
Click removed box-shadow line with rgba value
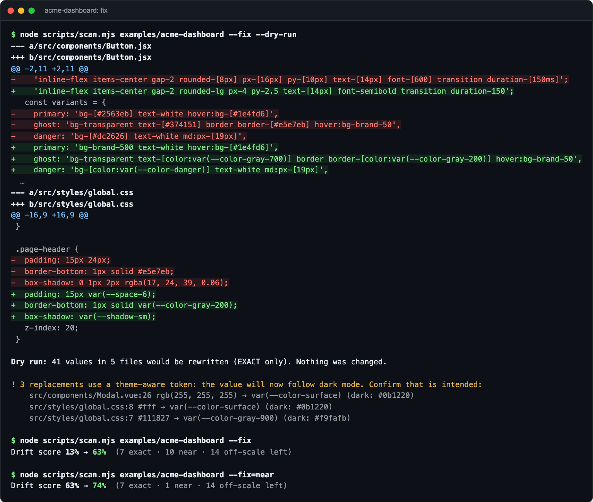[x=120, y=283]
